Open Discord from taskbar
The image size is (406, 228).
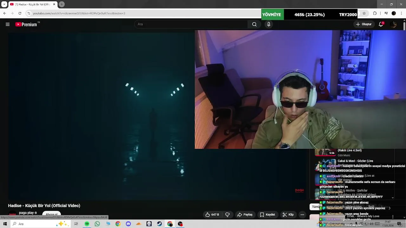128,224
